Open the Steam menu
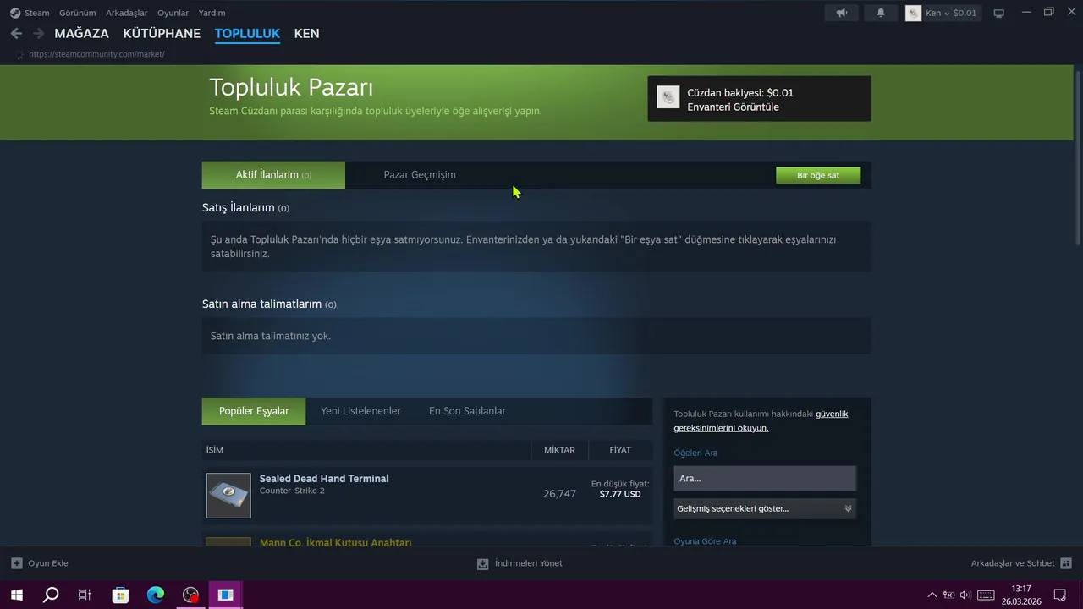Viewport: 1083px width, 609px height. [x=37, y=13]
